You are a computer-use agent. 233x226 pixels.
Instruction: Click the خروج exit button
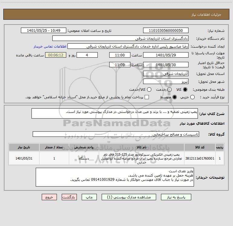49,197
